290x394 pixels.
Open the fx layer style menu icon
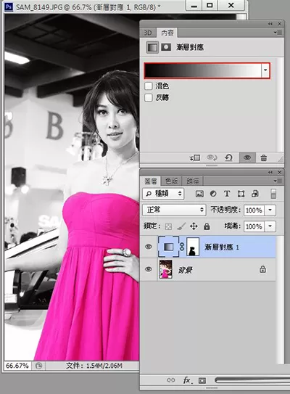click(187, 380)
